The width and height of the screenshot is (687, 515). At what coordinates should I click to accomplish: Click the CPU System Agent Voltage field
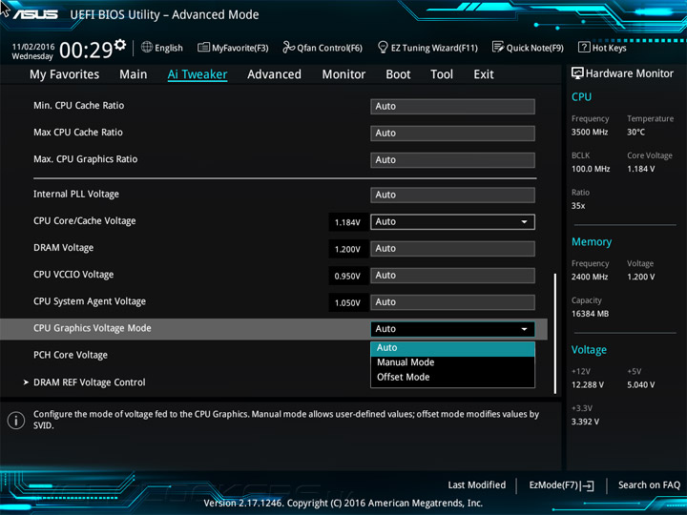(x=452, y=302)
